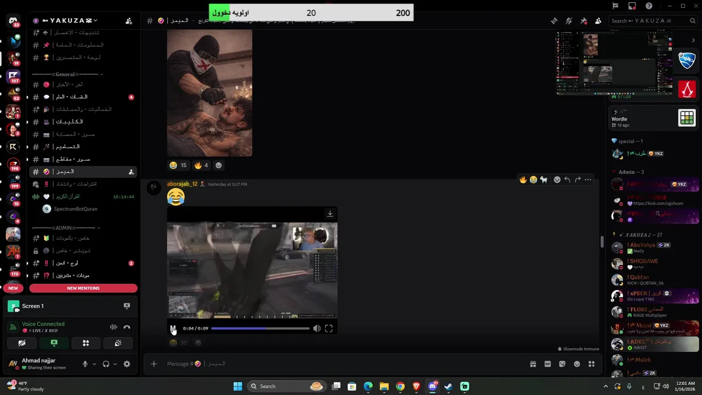The image size is (702, 395).
Task: React with fire emoji in message hover bar
Action: pyautogui.click(x=523, y=179)
